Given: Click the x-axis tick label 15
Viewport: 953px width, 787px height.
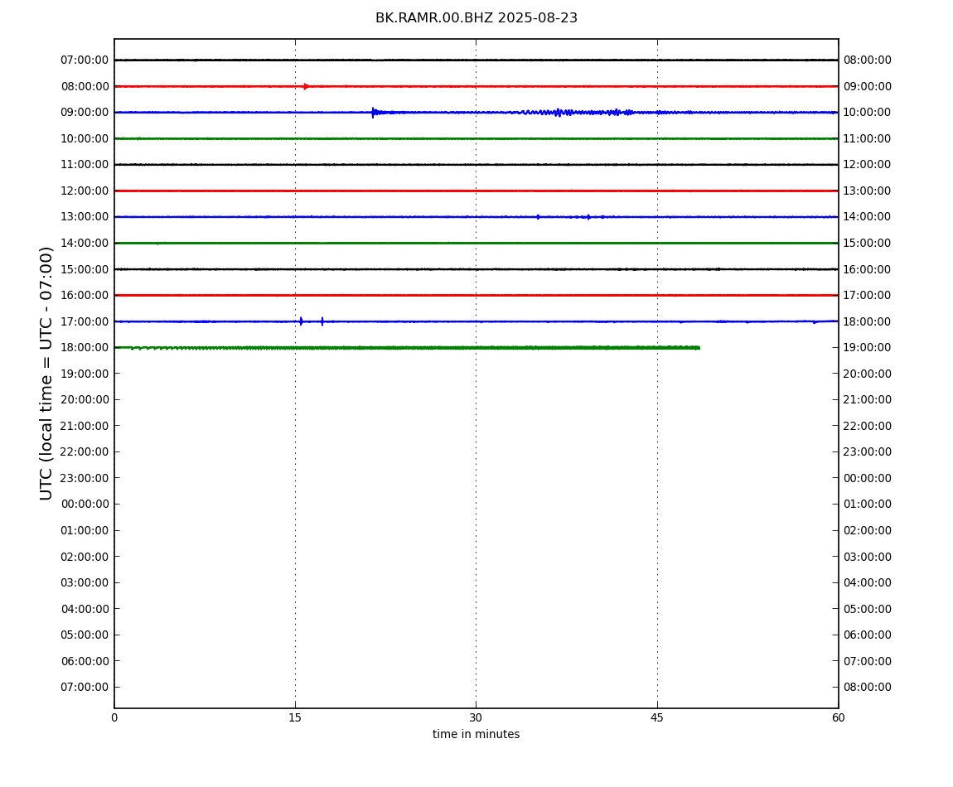Looking at the screenshot, I should point(295,717).
